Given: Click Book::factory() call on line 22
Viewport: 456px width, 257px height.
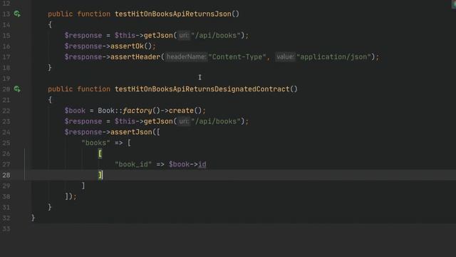Looking at the screenshot, I should (129, 111).
